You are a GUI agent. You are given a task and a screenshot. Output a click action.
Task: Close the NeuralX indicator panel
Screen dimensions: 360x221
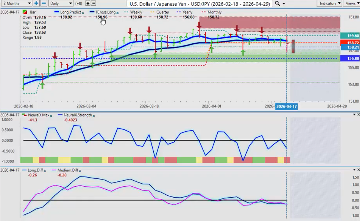tap(358, 115)
